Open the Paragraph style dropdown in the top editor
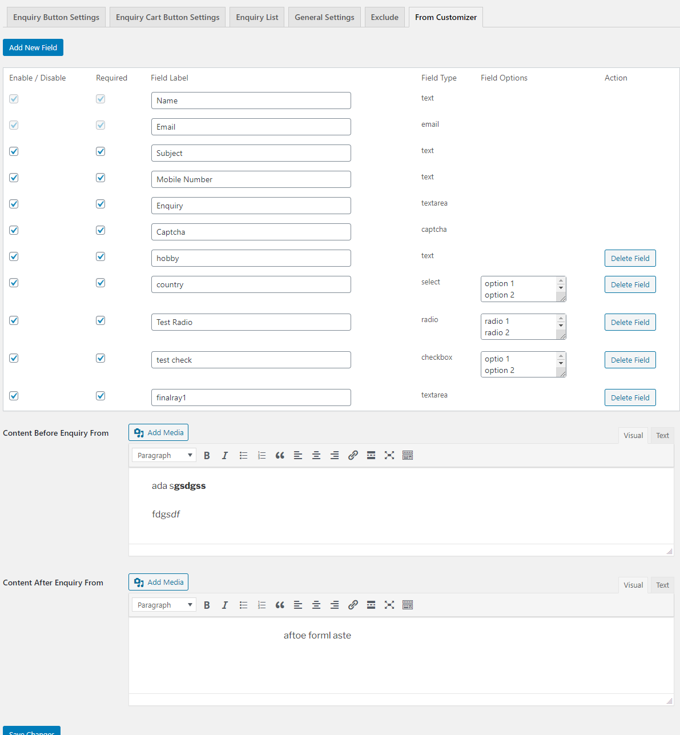The width and height of the screenshot is (680, 735). [x=164, y=455]
